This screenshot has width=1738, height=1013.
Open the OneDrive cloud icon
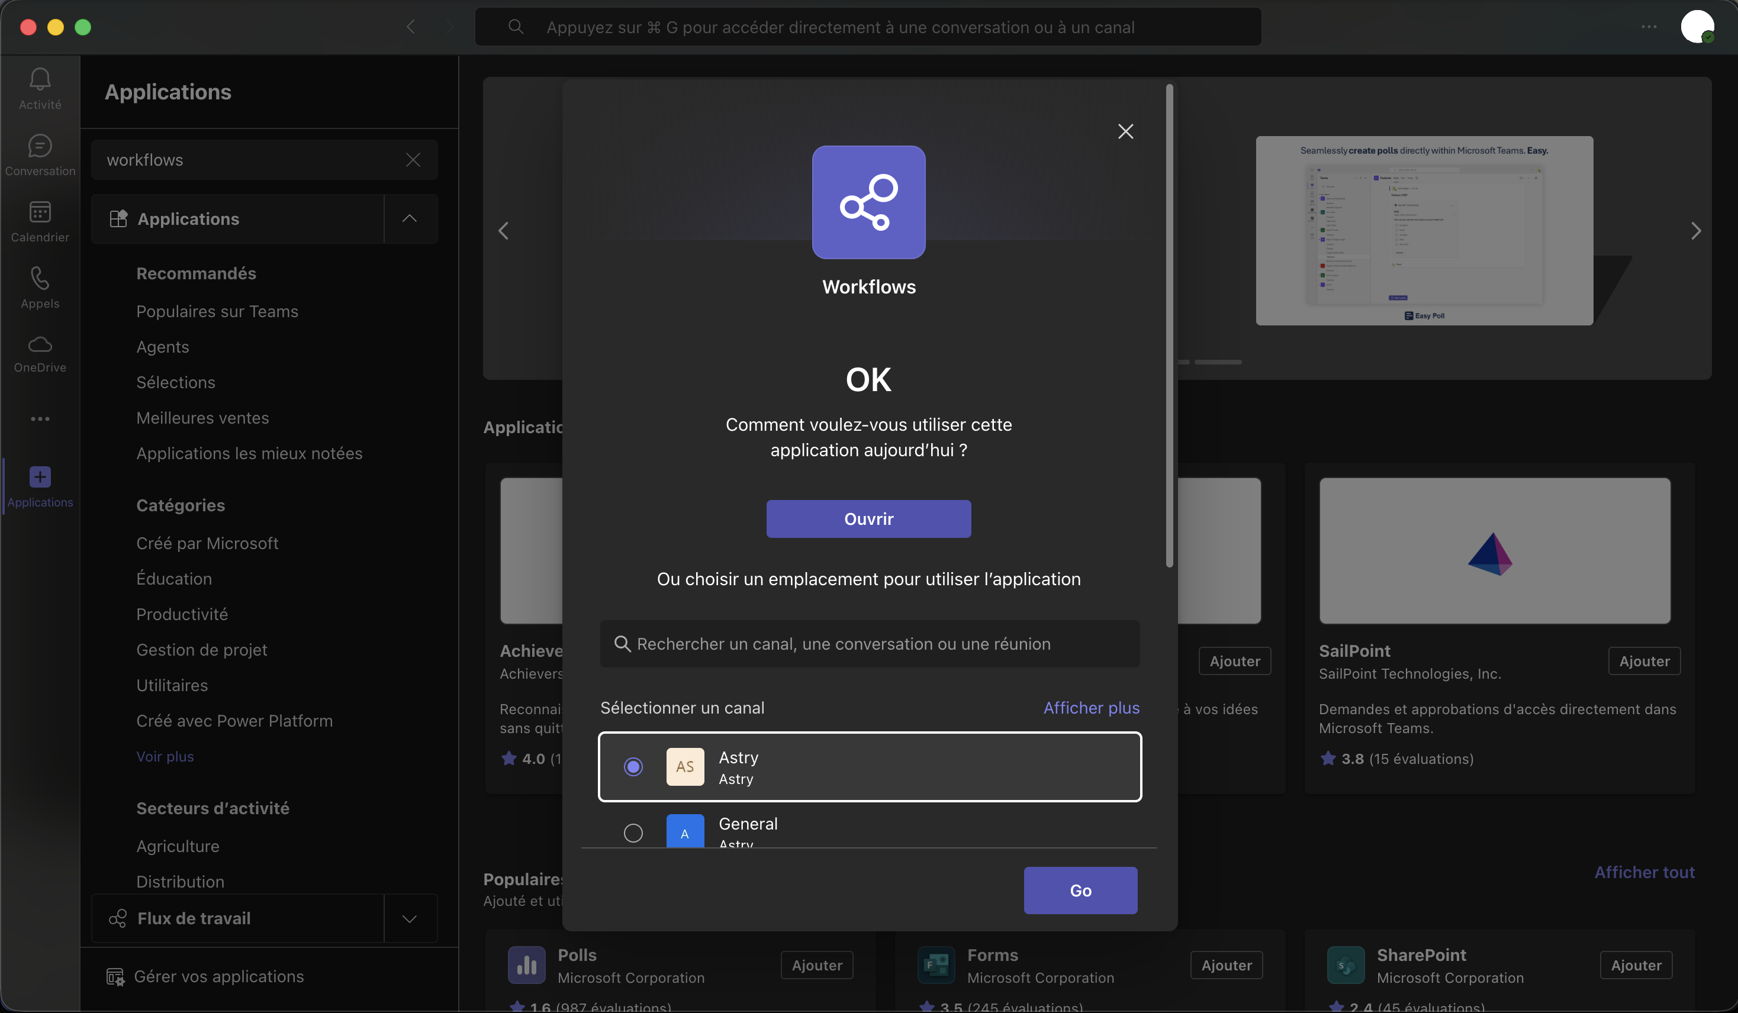[40, 344]
